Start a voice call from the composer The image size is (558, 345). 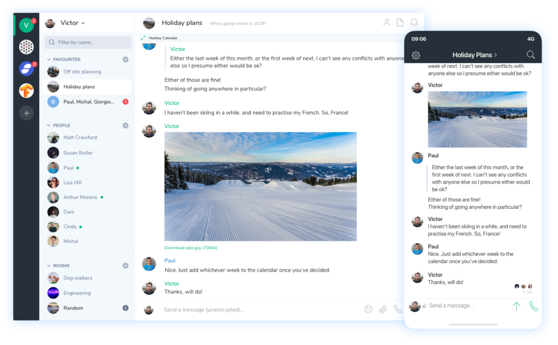coord(398,309)
